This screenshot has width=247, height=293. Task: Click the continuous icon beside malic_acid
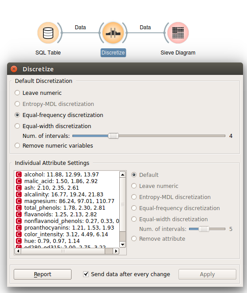pyautogui.click(x=19, y=181)
